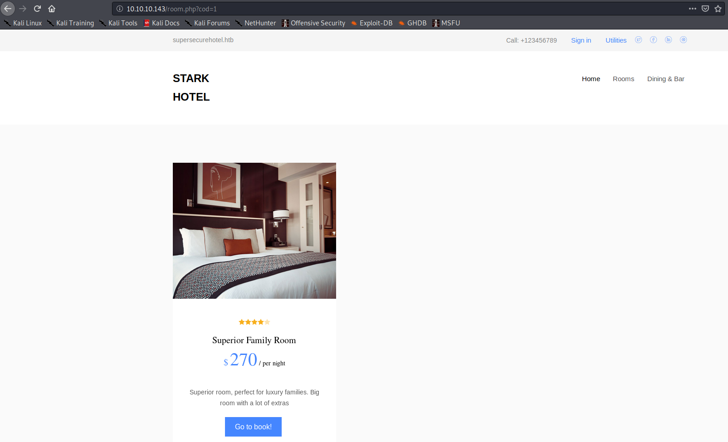
Task: Expand the site information panel
Action: (x=119, y=9)
